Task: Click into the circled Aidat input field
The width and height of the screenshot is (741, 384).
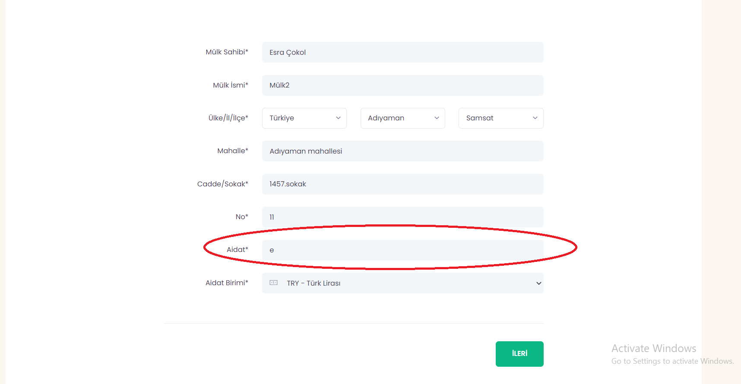Action: [402, 250]
